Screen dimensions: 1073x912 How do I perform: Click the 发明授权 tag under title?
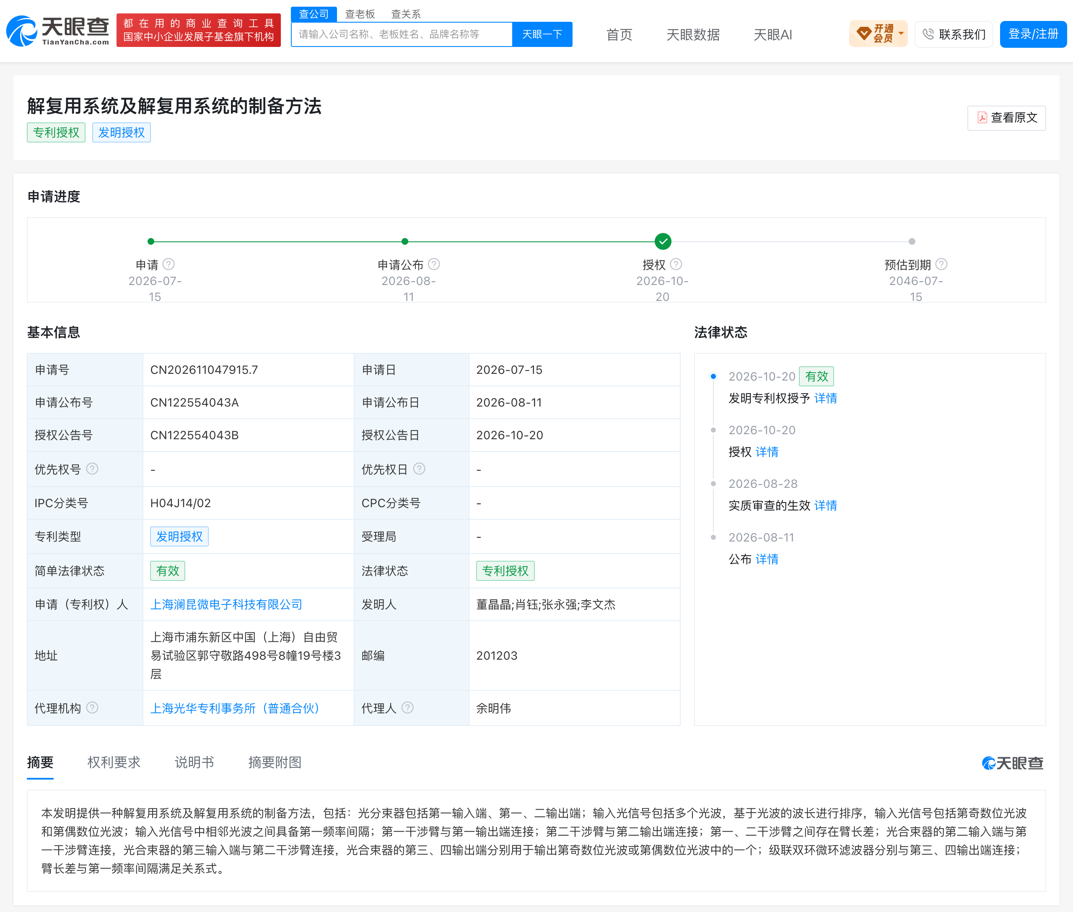coord(122,132)
